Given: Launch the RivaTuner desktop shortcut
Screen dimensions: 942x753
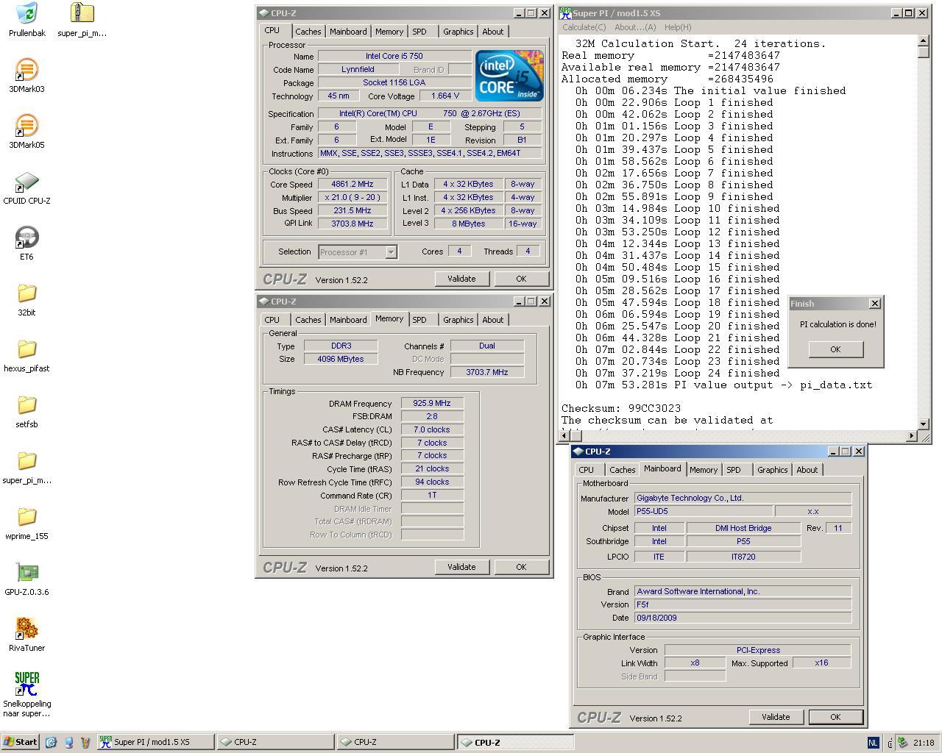Looking at the screenshot, I should [x=26, y=628].
